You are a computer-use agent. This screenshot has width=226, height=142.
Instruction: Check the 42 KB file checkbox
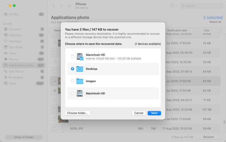point(55,53)
